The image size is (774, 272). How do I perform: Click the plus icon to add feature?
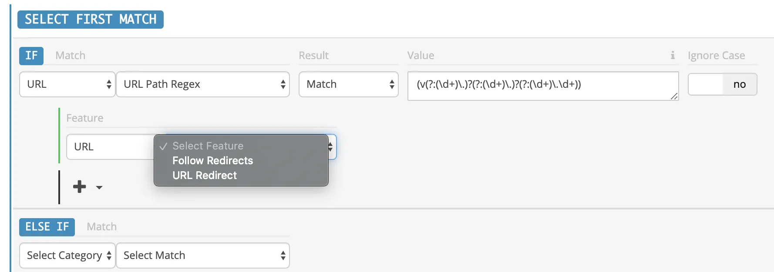pyautogui.click(x=79, y=187)
